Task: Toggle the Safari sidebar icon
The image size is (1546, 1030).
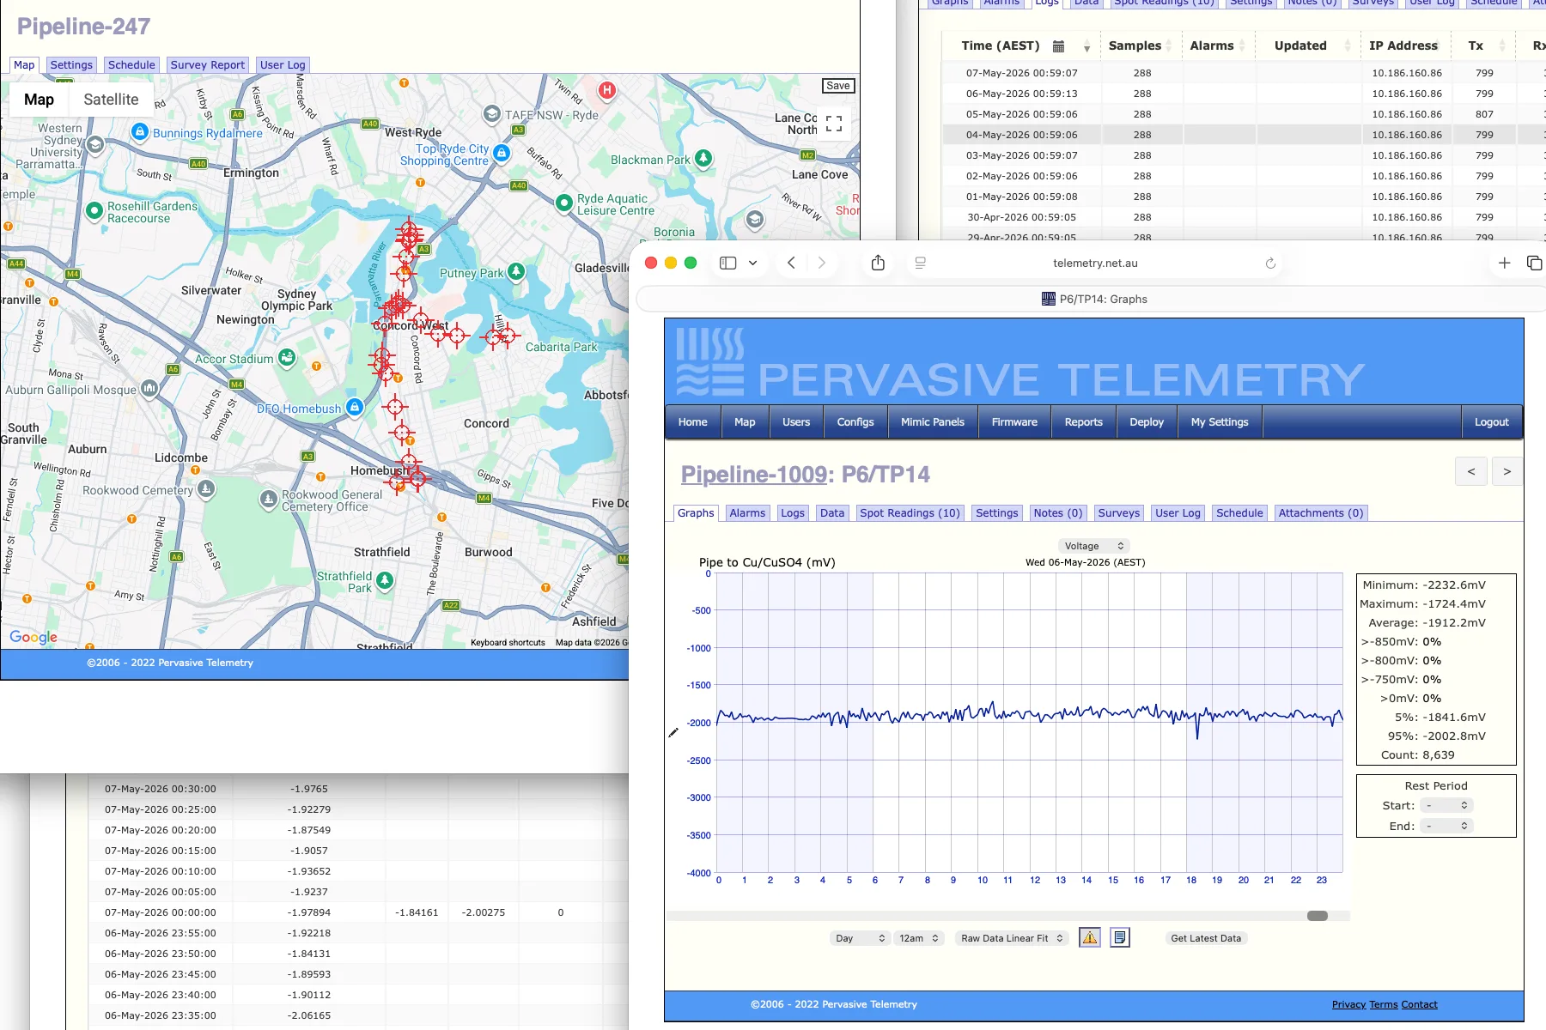Action: (x=727, y=264)
